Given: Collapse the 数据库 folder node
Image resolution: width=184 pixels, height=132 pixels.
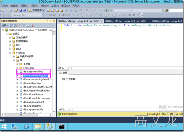Looking at the screenshot, I should pyautogui.click(x=7, y=34).
